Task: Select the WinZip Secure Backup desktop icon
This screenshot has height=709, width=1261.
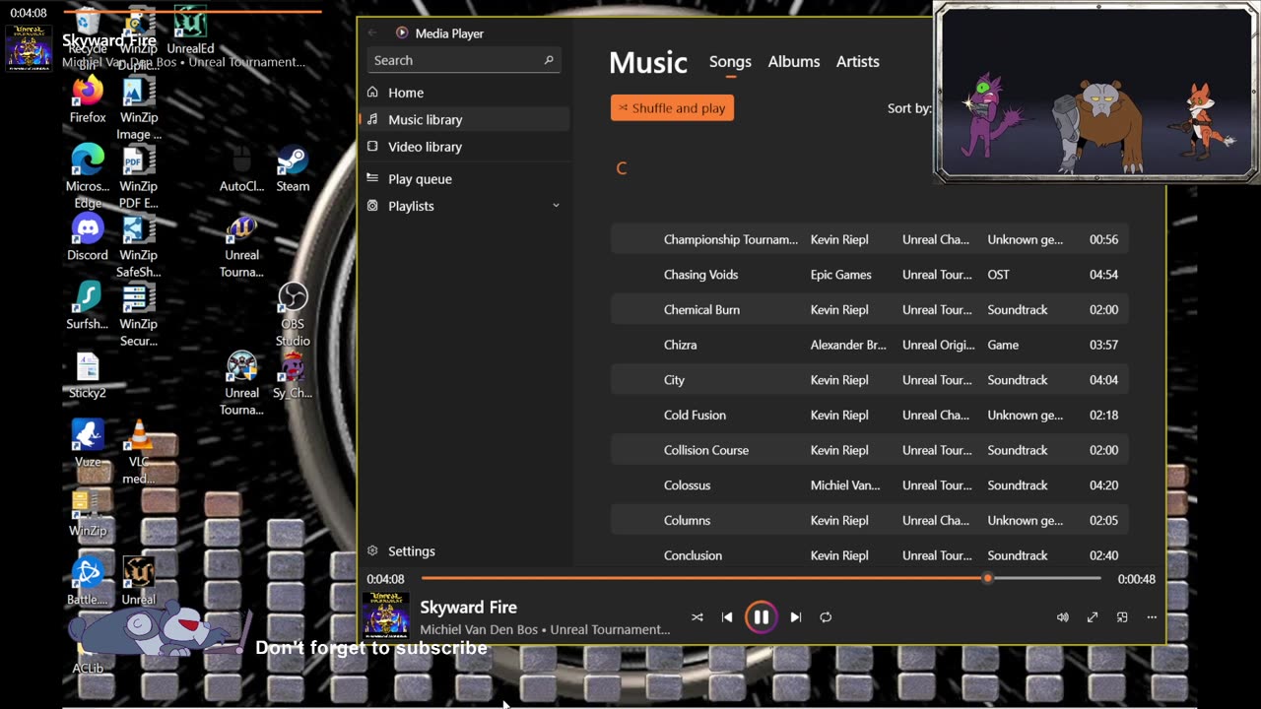Action: point(139,315)
